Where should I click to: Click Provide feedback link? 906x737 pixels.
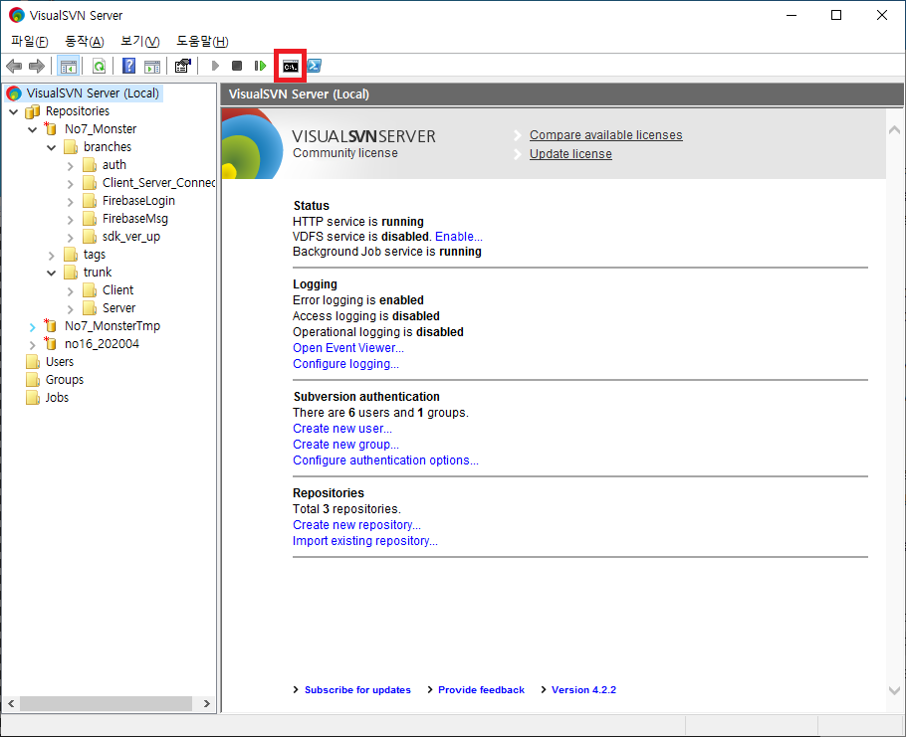[481, 689]
